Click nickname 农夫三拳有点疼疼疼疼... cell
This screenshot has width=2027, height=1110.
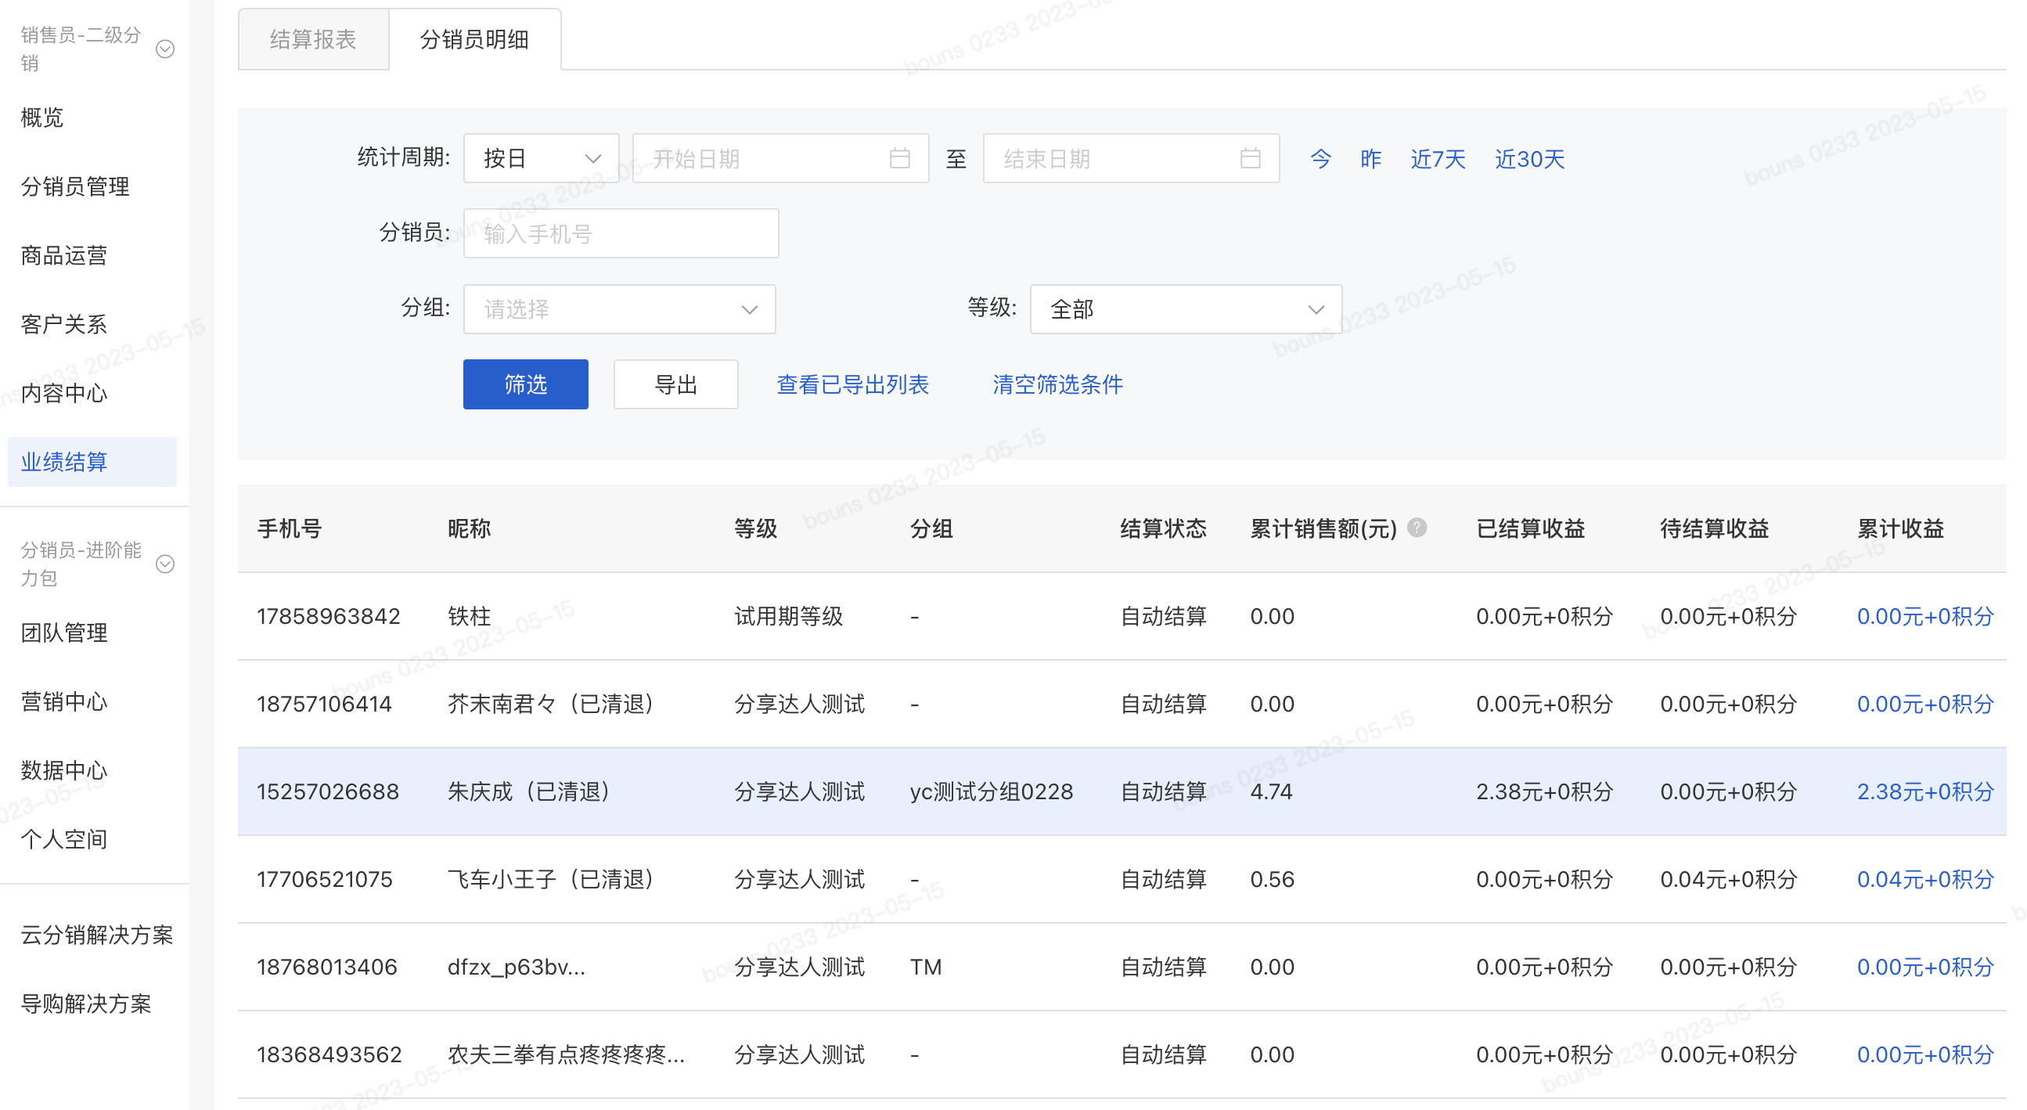coord(566,1054)
